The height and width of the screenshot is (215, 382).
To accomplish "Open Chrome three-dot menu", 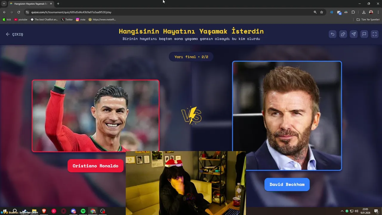I will [378, 12].
